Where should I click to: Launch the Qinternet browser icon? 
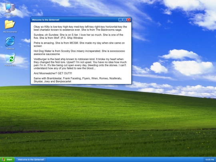(x=10, y=43)
